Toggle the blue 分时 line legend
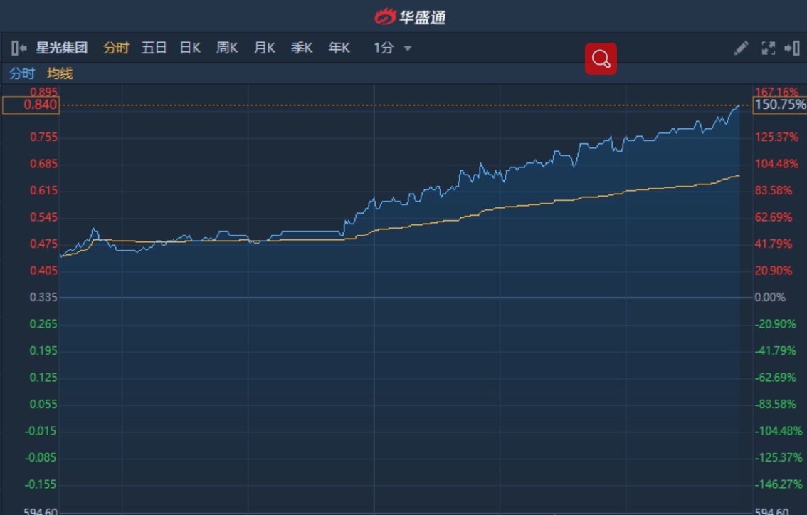This screenshot has height=515, width=807. pos(22,73)
